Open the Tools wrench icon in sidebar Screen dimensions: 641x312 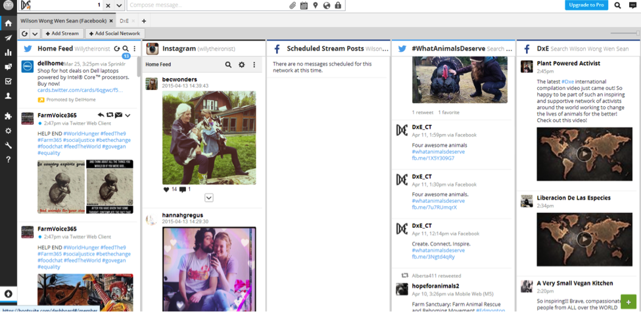point(8,145)
